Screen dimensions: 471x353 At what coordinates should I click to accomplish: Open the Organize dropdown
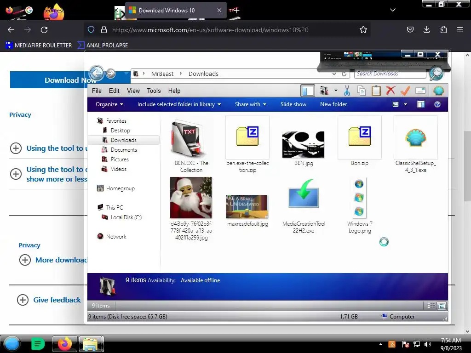pyautogui.click(x=109, y=104)
